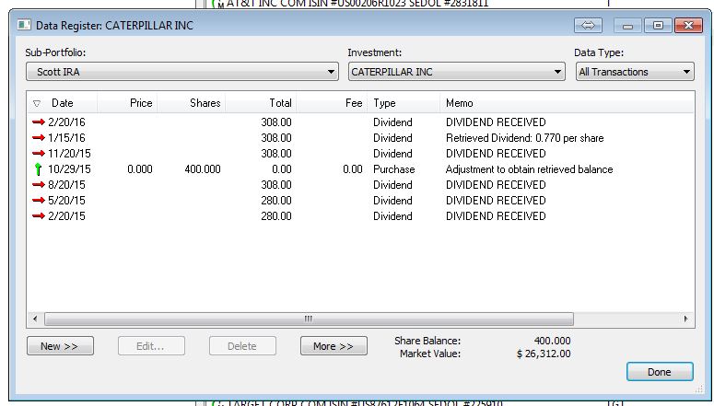Sort by the Memo column header

[x=460, y=103]
